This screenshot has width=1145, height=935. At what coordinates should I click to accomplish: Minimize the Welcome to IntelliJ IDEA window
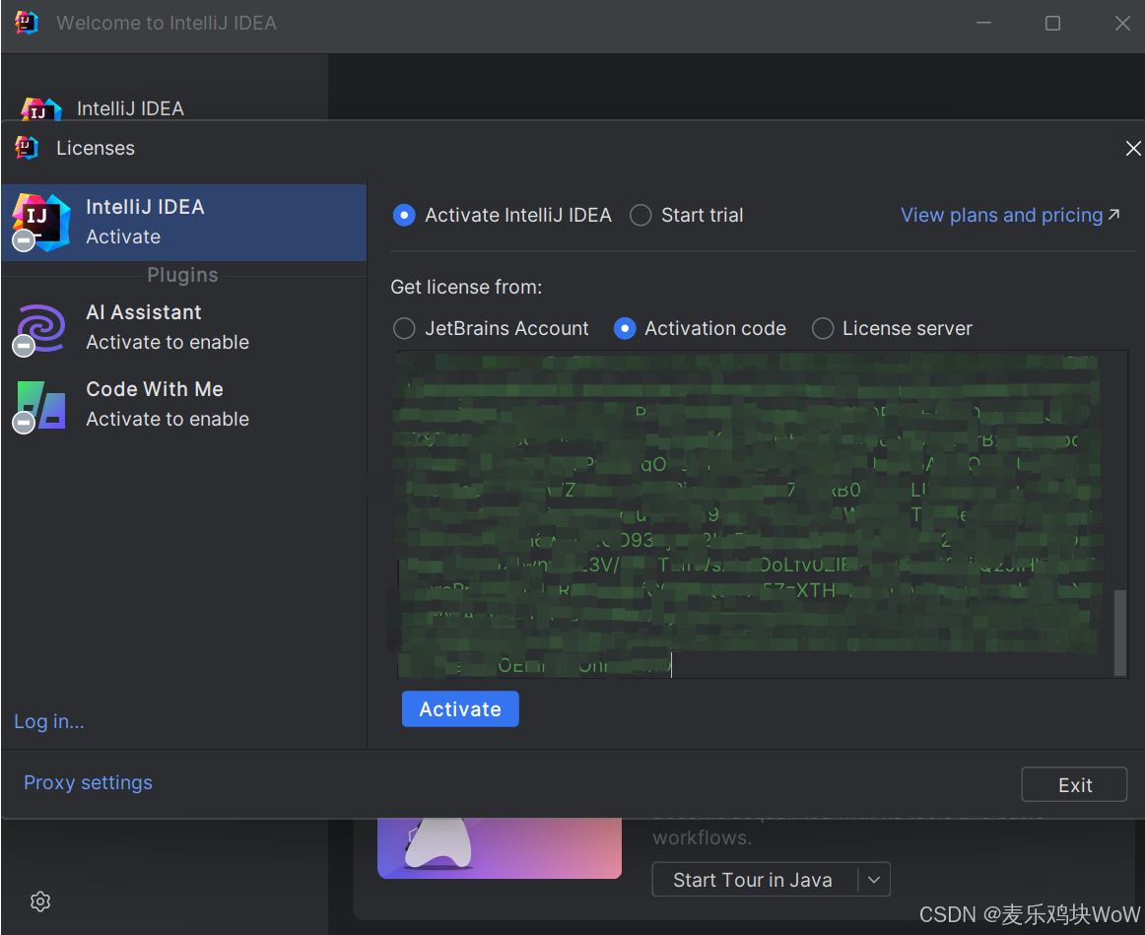tap(983, 23)
